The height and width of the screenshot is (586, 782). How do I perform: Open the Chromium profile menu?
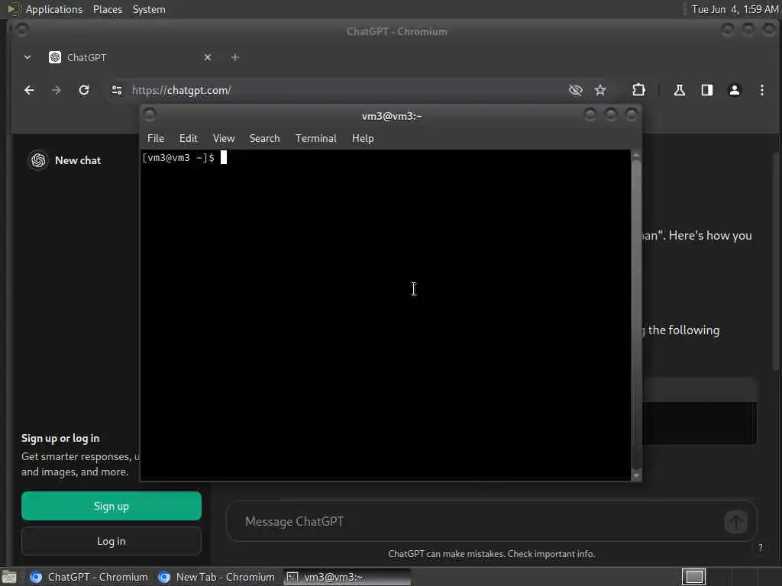click(x=734, y=90)
